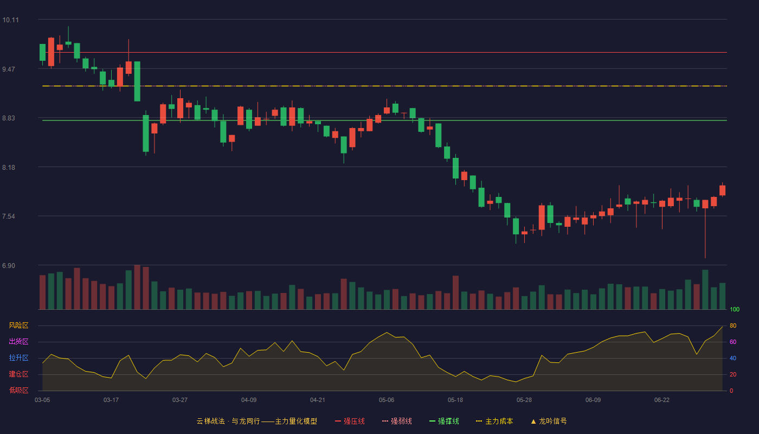Click the 05-06 date label
The width and height of the screenshot is (759, 434).
coord(387,400)
